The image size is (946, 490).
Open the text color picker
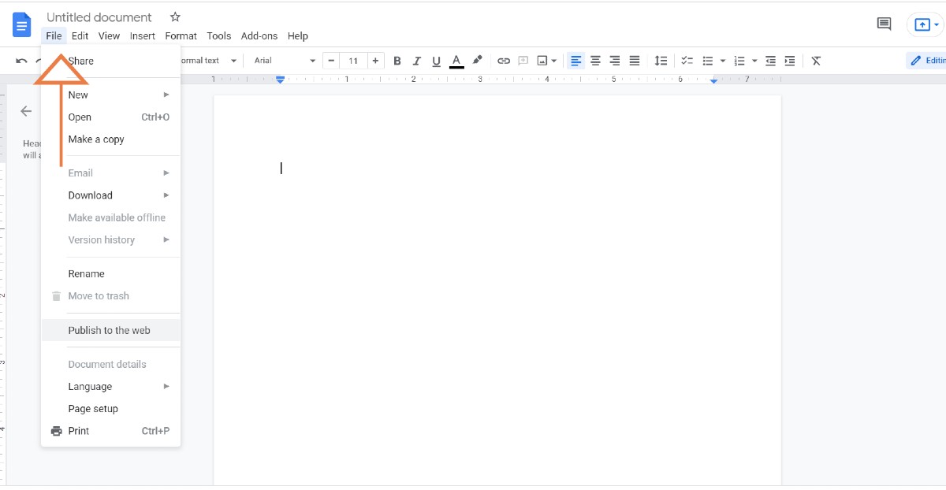coord(456,60)
